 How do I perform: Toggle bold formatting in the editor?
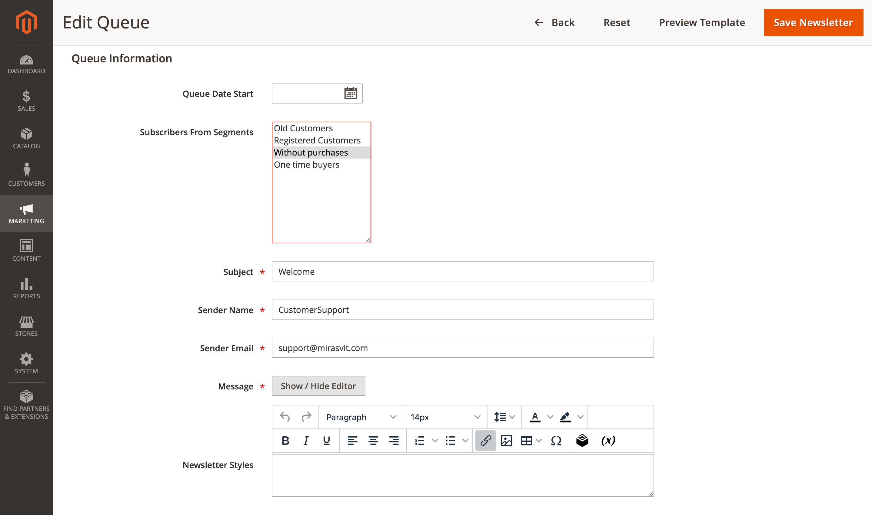285,440
